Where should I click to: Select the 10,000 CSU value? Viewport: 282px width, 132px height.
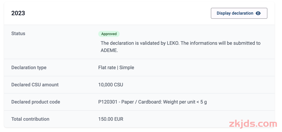(x=110, y=85)
